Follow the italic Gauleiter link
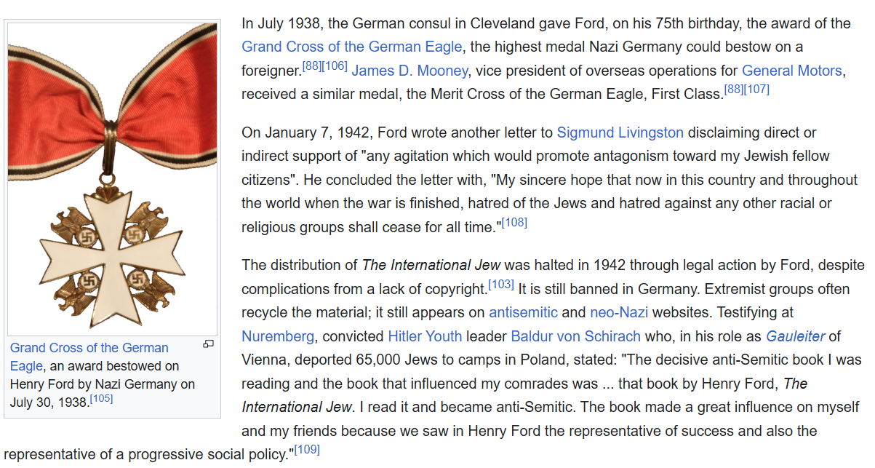 796,336
